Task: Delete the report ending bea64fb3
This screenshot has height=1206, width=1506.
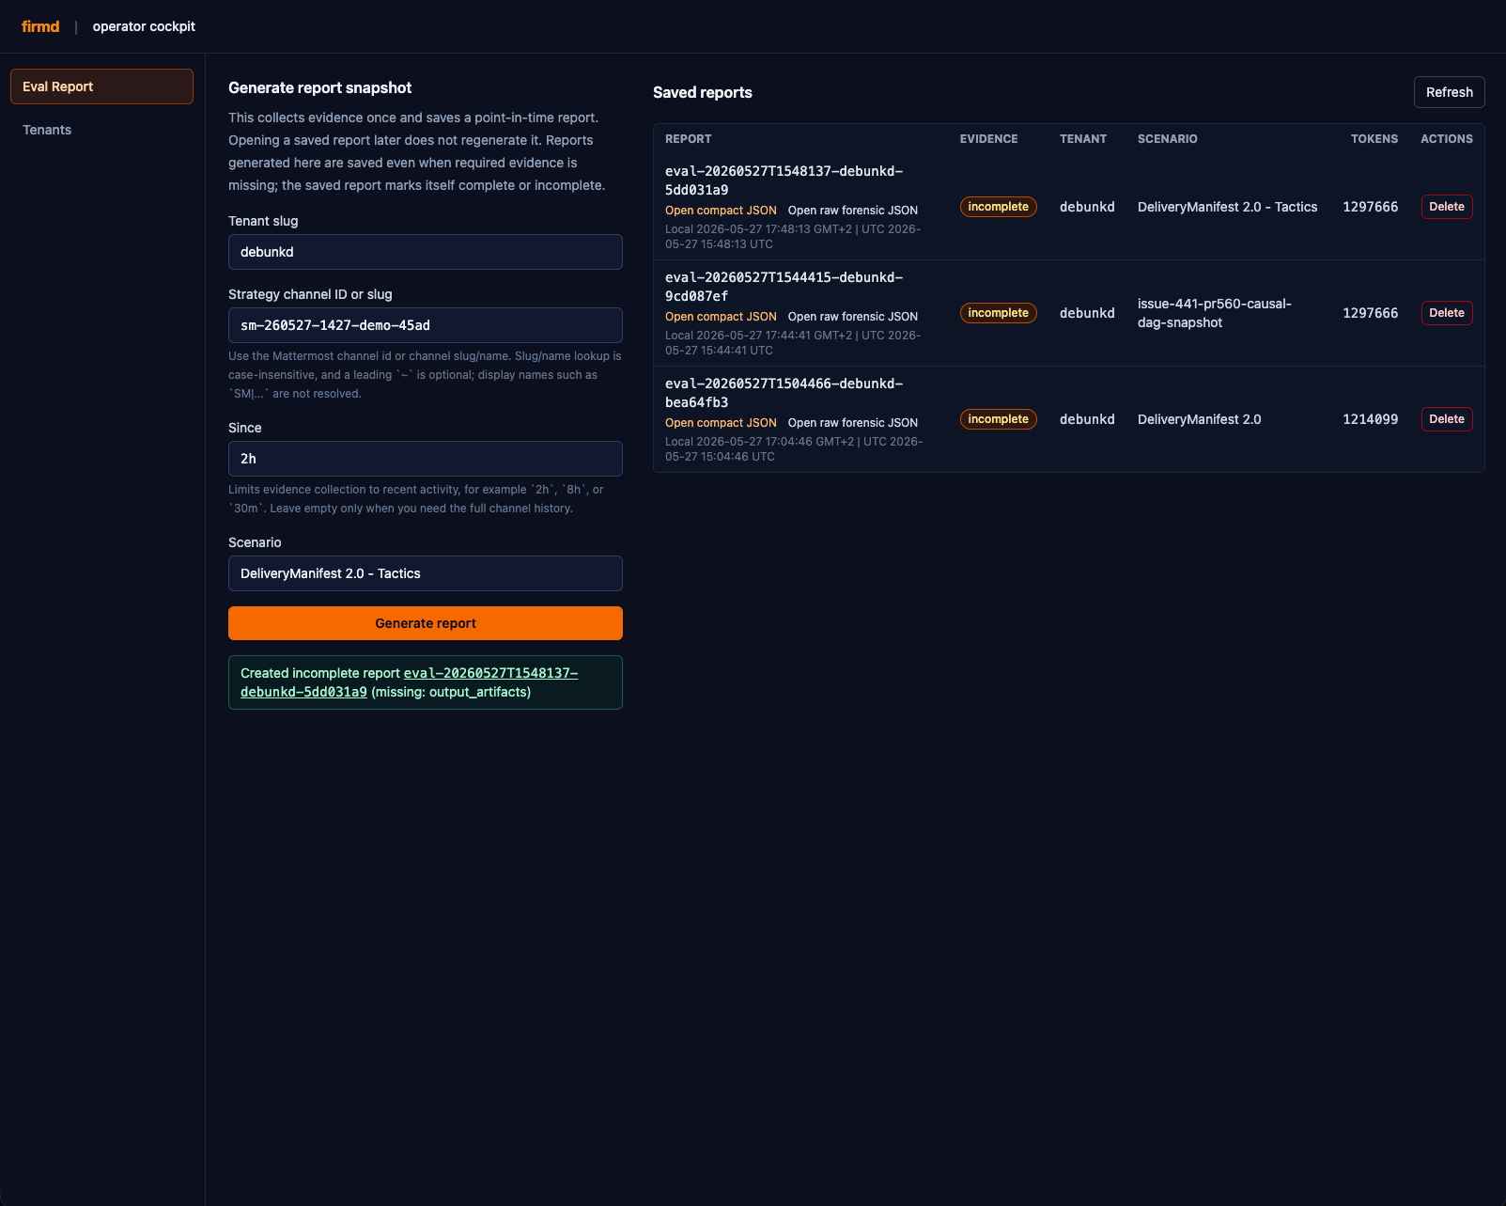Action: pyautogui.click(x=1447, y=419)
